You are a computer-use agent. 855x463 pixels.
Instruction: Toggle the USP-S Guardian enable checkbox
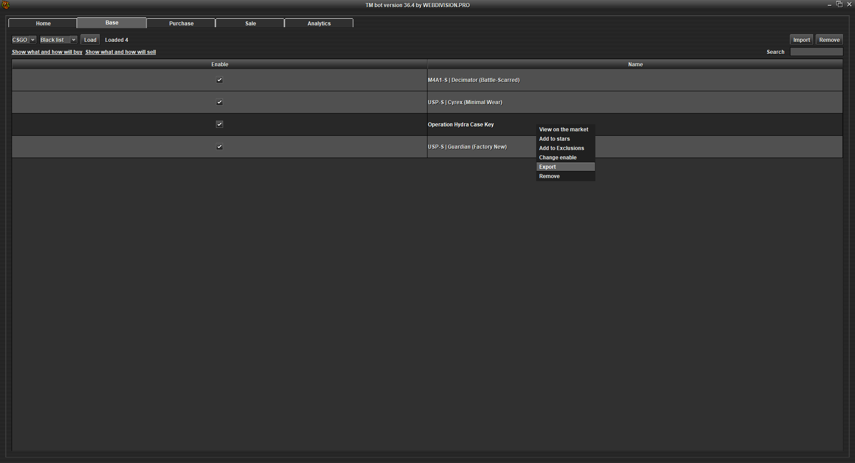pos(220,147)
